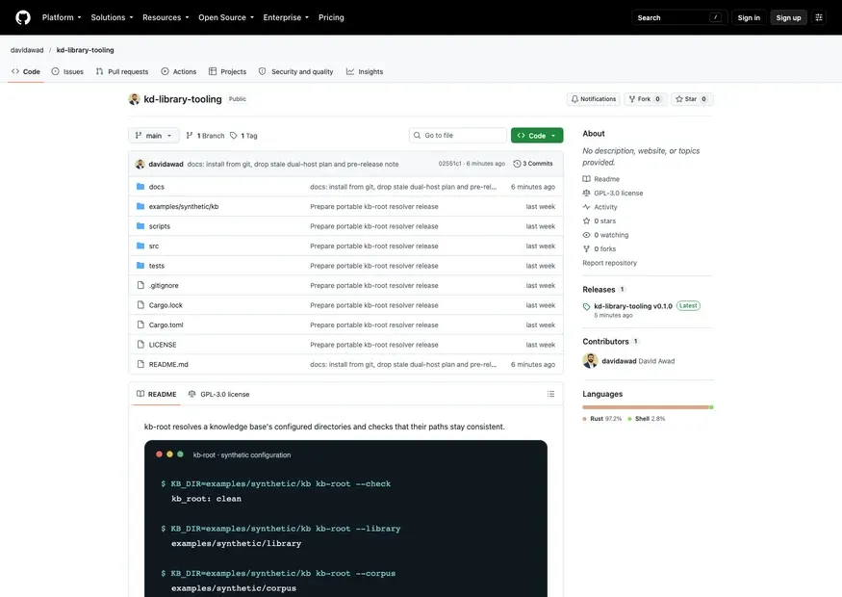Open the Releases heading link
The height and width of the screenshot is (597, 842).
(x=604, y=289)
